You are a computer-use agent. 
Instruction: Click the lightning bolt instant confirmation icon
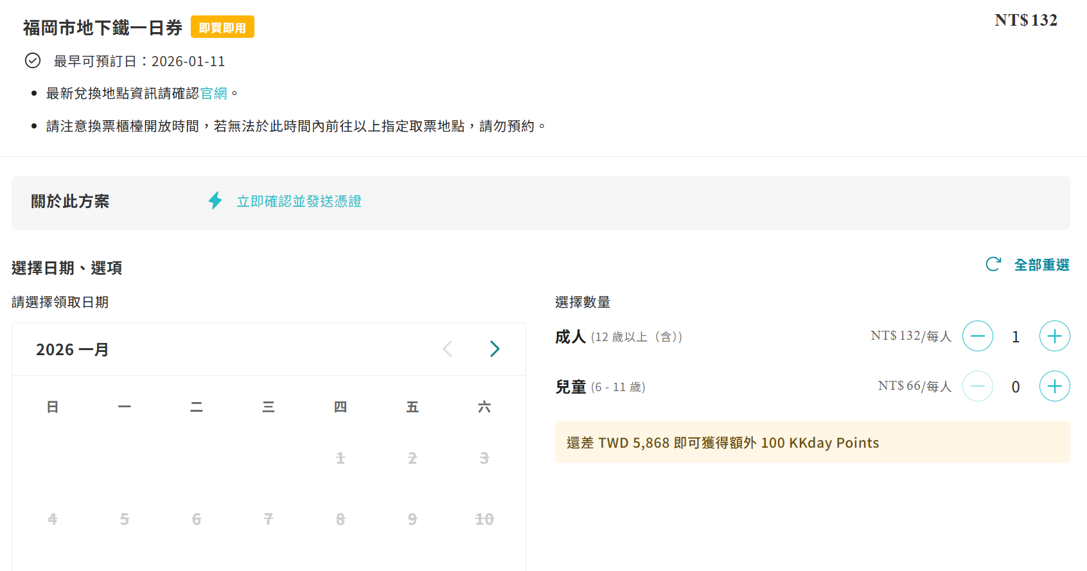point(215,200)
